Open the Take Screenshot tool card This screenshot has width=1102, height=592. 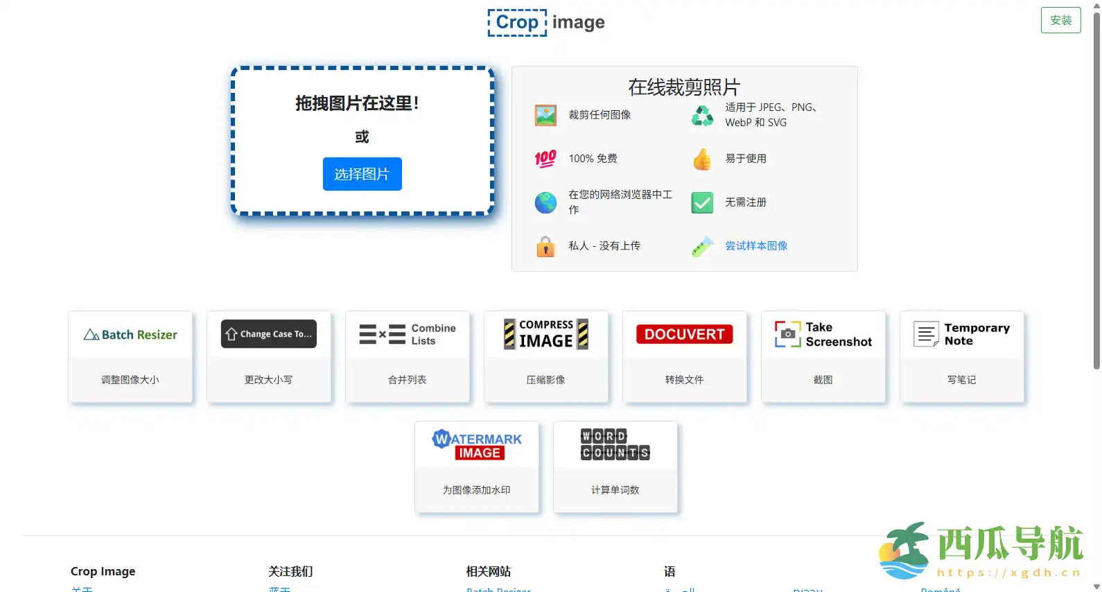[x=823, y=356]
